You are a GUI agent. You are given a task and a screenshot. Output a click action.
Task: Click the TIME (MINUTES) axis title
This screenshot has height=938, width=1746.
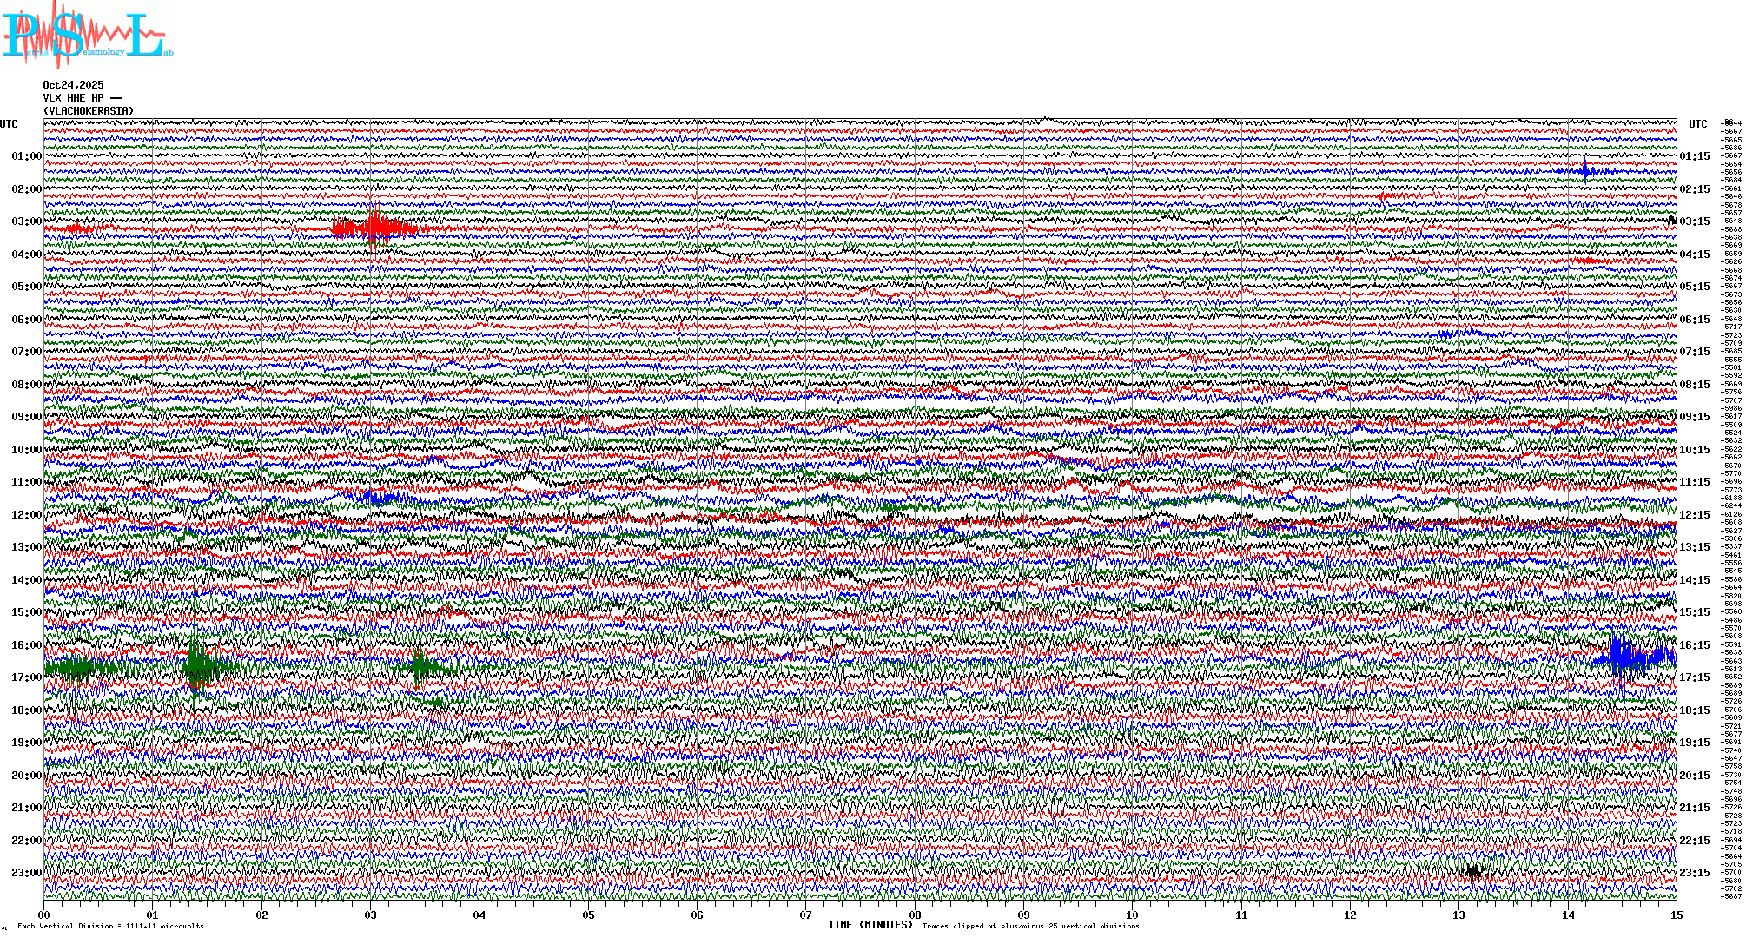click(870, 925)
